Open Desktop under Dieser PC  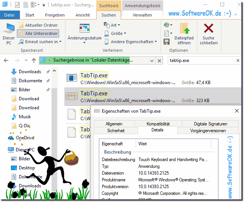(x=23, y=168)
